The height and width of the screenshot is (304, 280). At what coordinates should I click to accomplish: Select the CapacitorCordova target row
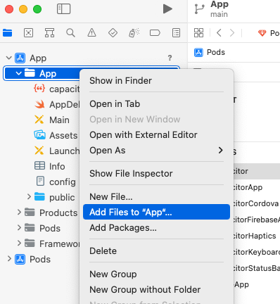click(257, 203)
